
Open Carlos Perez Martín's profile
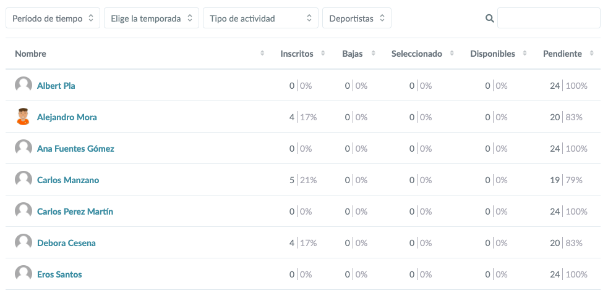(75, 212)
